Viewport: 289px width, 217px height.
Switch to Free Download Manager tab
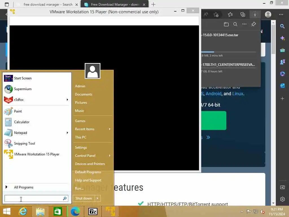pyautogui.click(x=115, y=5)
